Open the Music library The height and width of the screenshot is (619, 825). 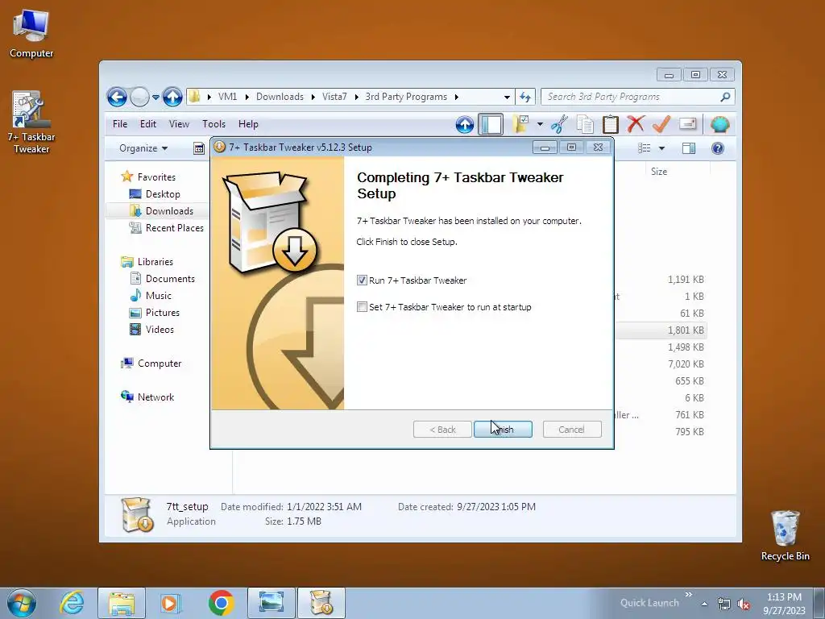click(159, 296)
